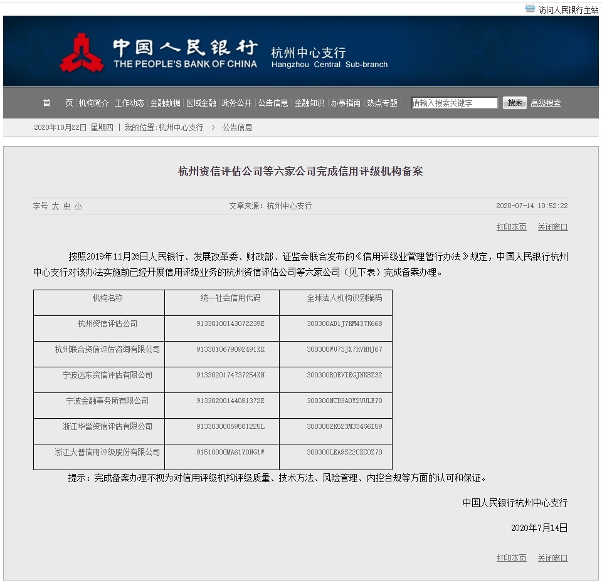Click the article title 杭州资信评估公司等六家公司完成信用评级机构备案
Image resolution: width=602 pixels, height=583 pixels.
tap(300, 171)
